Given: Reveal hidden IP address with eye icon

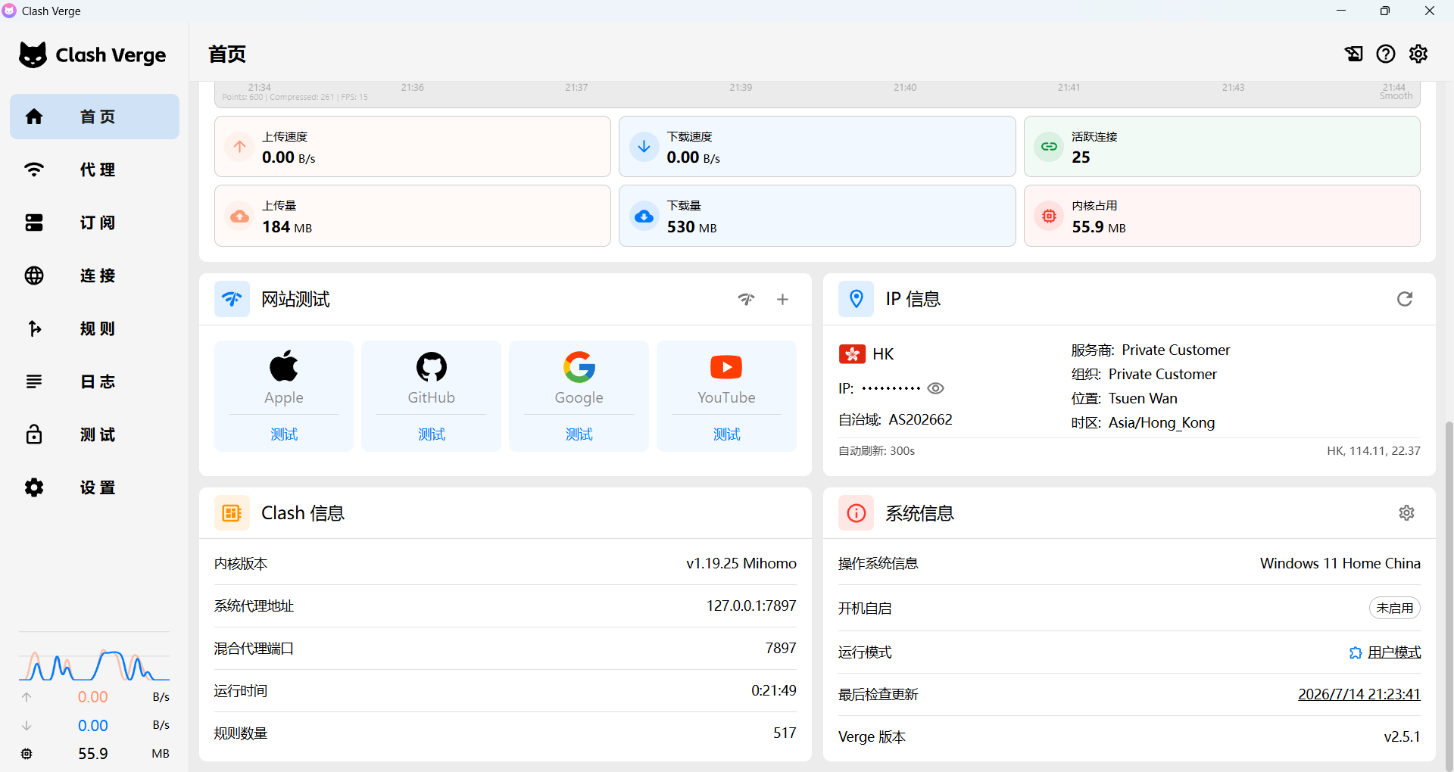Looking at the screenshot, I should tap(935, 388).
